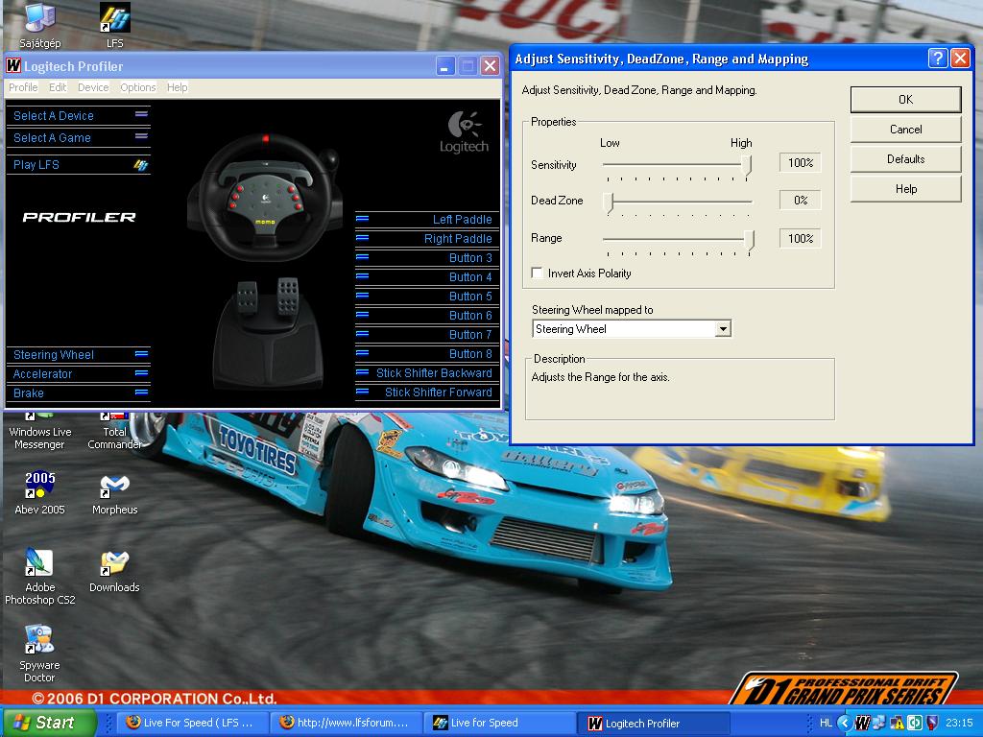
Task: Open the Profile menu
Action: coord(23,87)
